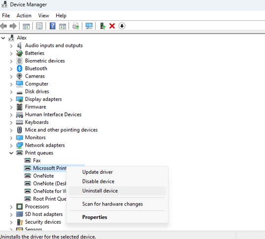
Task: Click the Audio inputs speaker icon
Action: point(19,46)
